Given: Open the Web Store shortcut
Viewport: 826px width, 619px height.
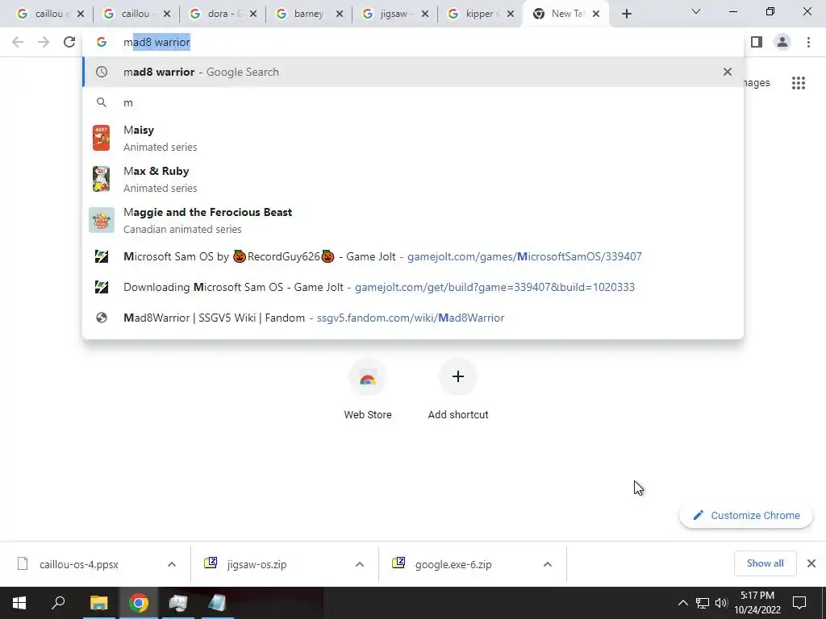Looking at the screenshot, I should click(x=368, y=389).
